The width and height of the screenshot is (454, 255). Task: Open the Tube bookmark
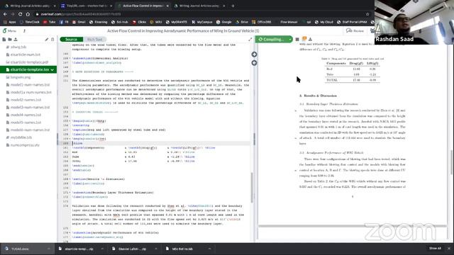pyautogui.click(x=49, y=22)
